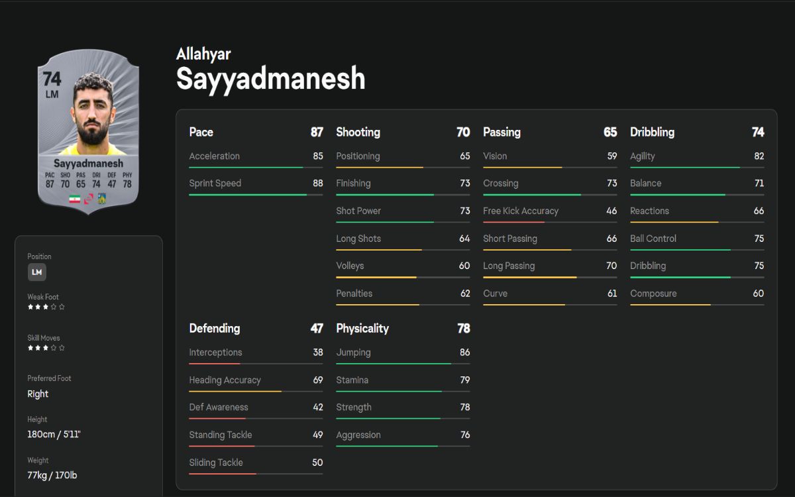The image size is (795, 497).
Task: Open the Passing category heading
Action: click(x=502, y=132)
